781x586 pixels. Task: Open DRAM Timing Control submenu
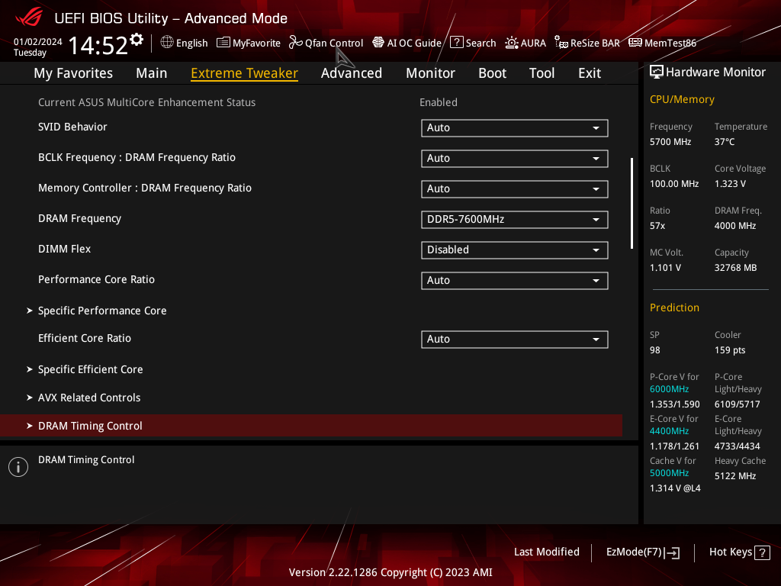coord(311,426)
